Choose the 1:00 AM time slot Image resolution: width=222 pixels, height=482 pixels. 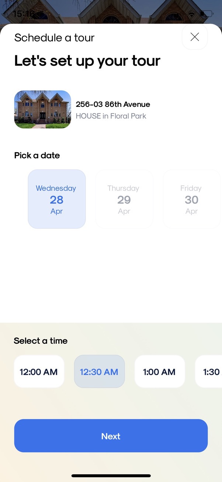[x=159, y=371]
